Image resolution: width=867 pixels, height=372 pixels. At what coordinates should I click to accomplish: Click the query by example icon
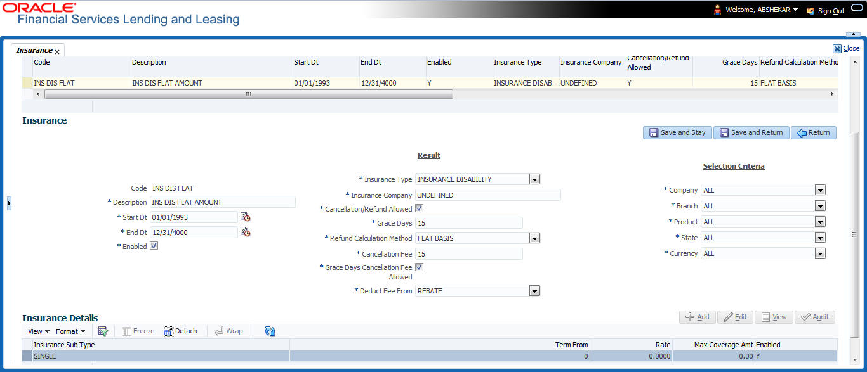point(103,331)
